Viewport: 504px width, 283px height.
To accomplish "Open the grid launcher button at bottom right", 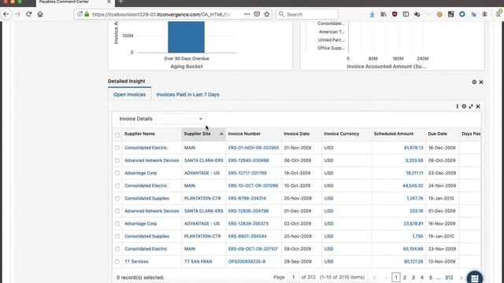I will 475,277.
